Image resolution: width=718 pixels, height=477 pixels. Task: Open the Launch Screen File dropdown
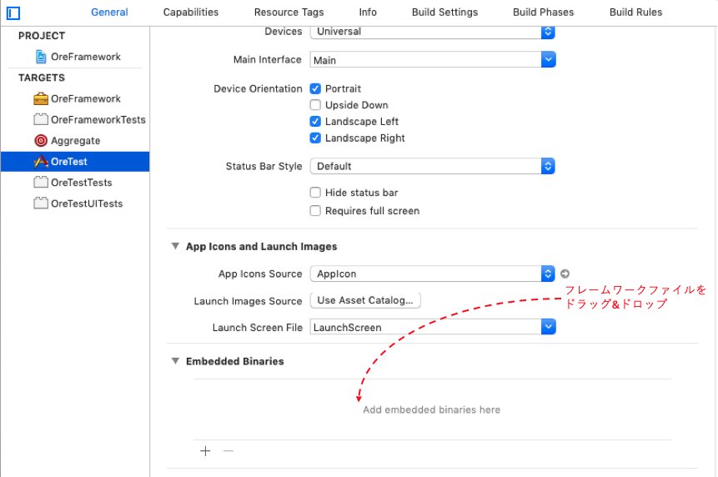tap(432, 328)
